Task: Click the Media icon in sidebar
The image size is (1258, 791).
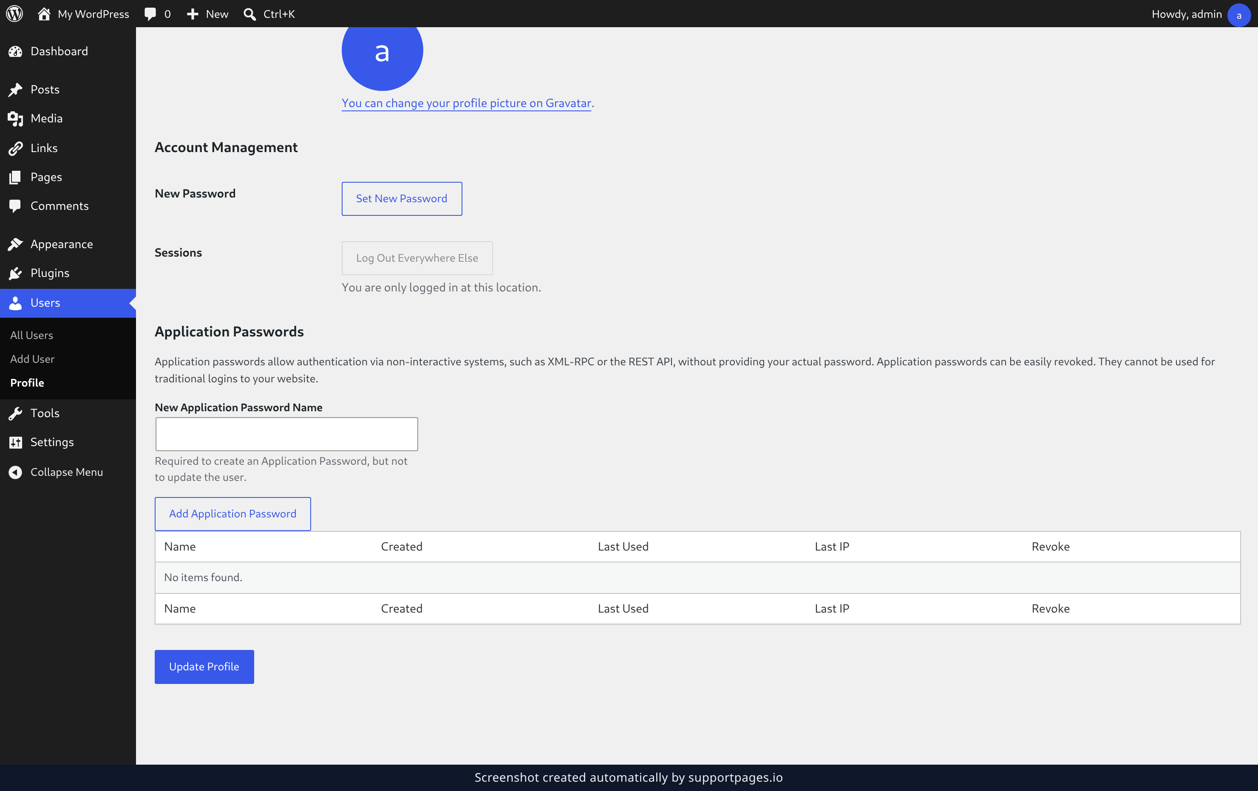Action: coord(15,119)
